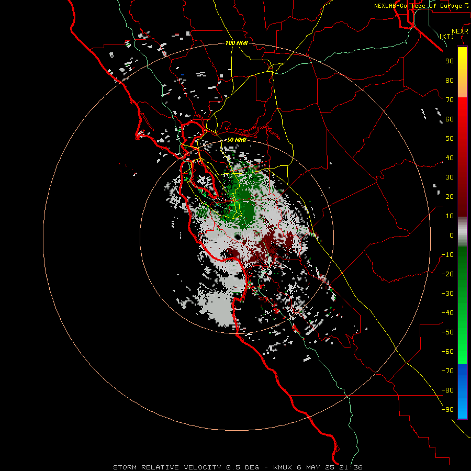Pick the light blue scale segment near -90
The image size is (471, 471).
[462, 409]
